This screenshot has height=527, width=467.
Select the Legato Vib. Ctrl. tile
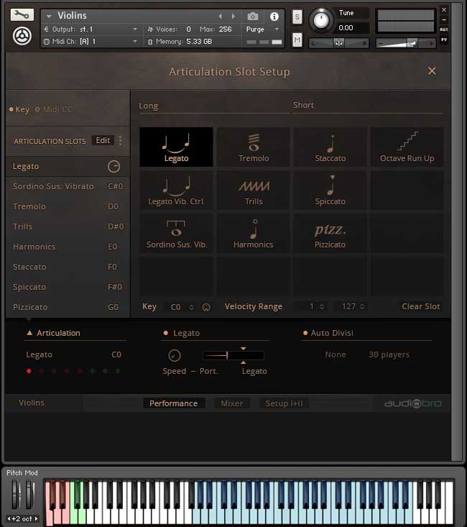click(x=176, y=191)
